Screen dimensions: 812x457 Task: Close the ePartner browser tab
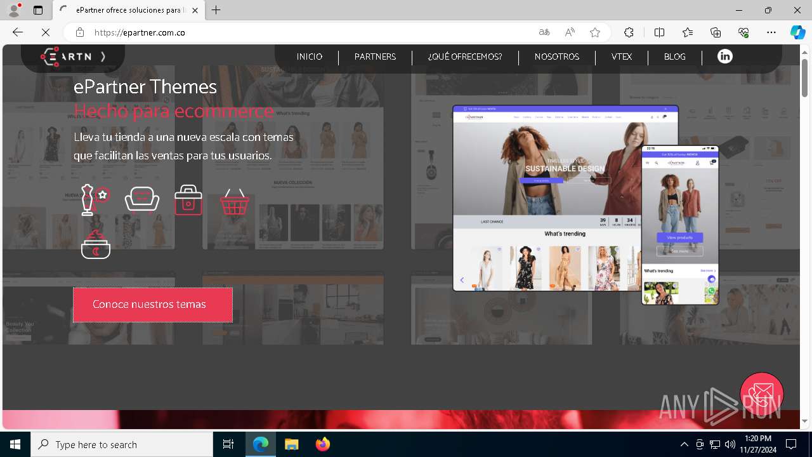click(195, 10)
